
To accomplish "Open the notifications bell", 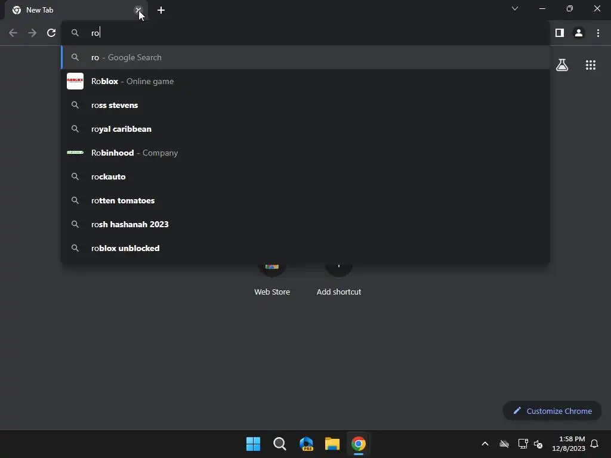I will point(594,444).
